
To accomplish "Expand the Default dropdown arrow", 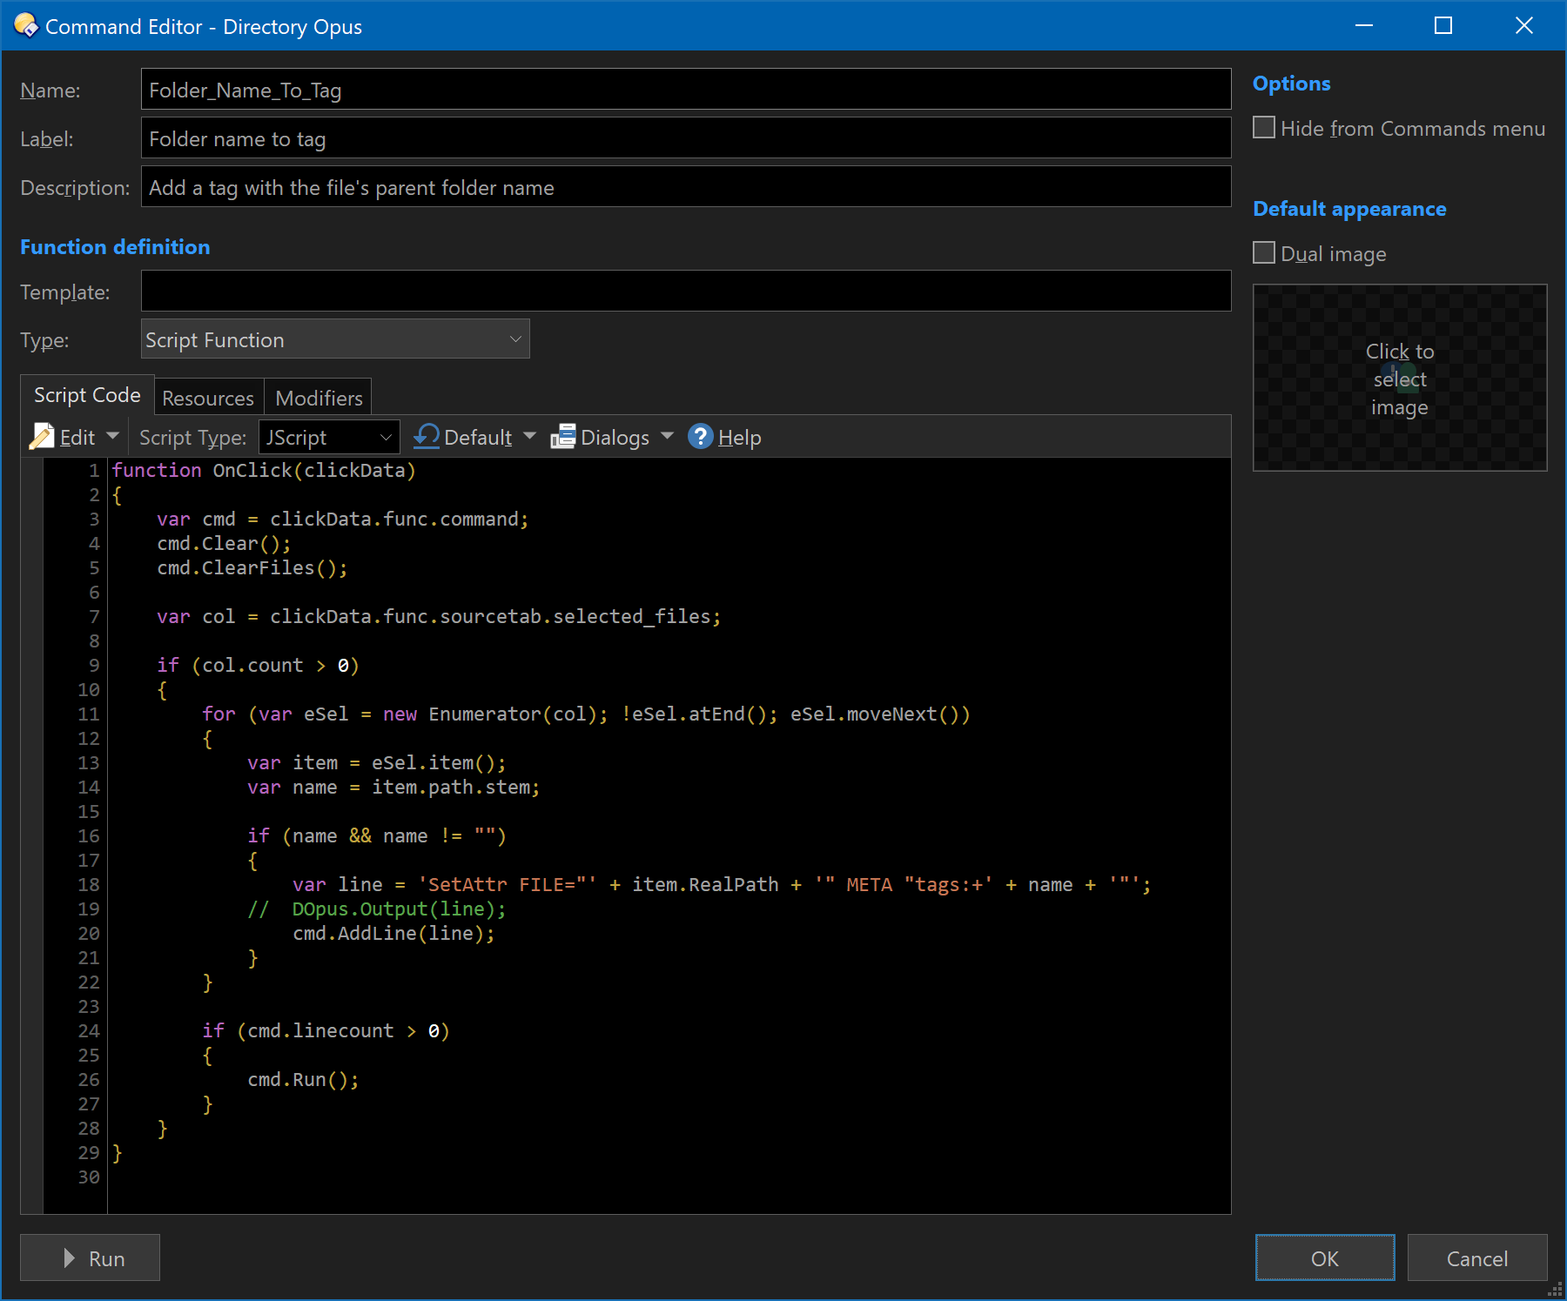I will coord(529,435).
